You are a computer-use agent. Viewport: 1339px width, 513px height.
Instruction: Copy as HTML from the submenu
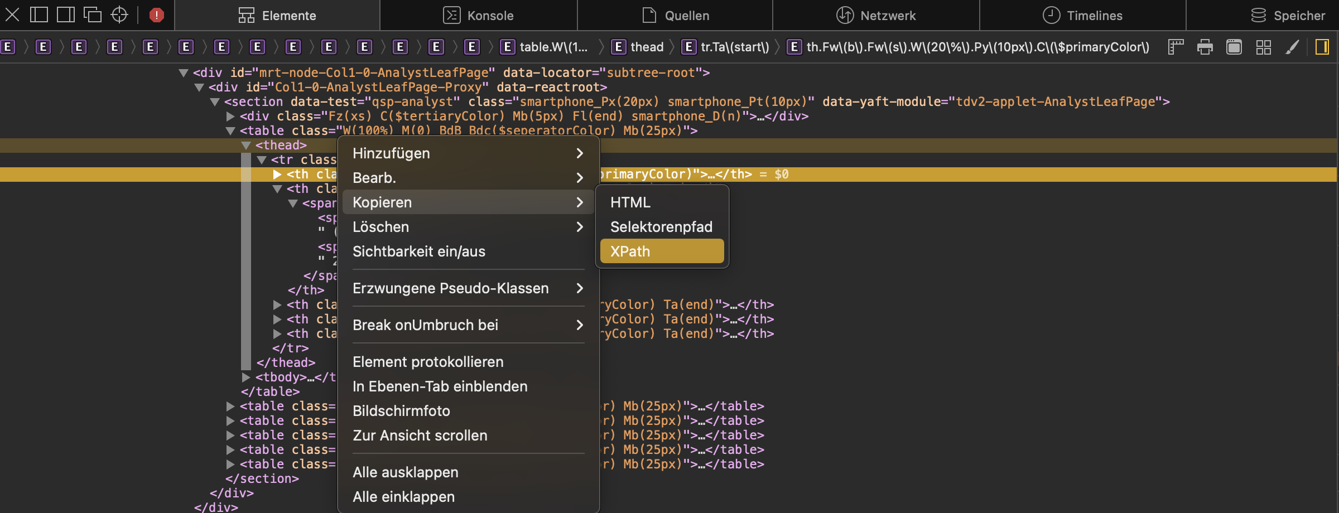point(662,202)
